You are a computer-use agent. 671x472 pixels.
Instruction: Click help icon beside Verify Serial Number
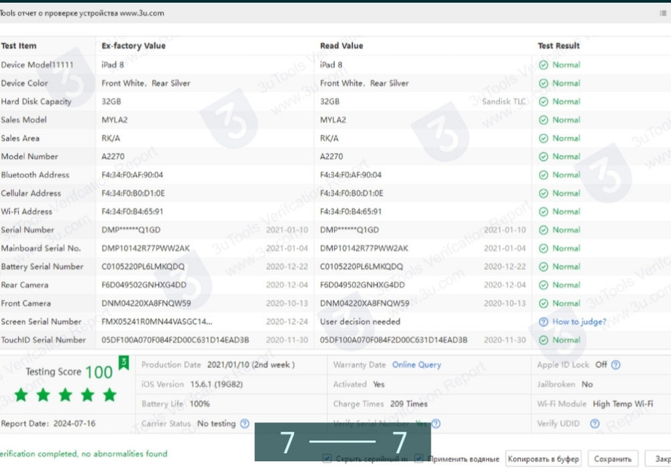coord(436,424)
